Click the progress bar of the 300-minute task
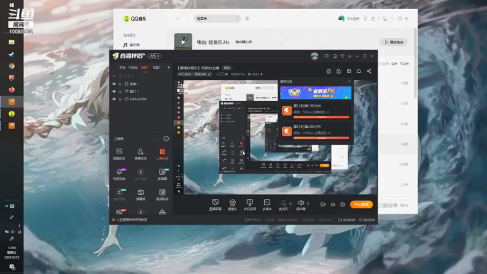This screenshot has width=487, height=274. click(x=321, y=138)
